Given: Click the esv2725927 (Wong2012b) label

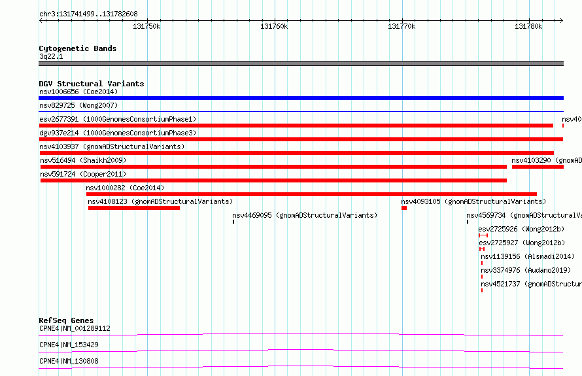Looking at the screenshot, I should [522, 243].
